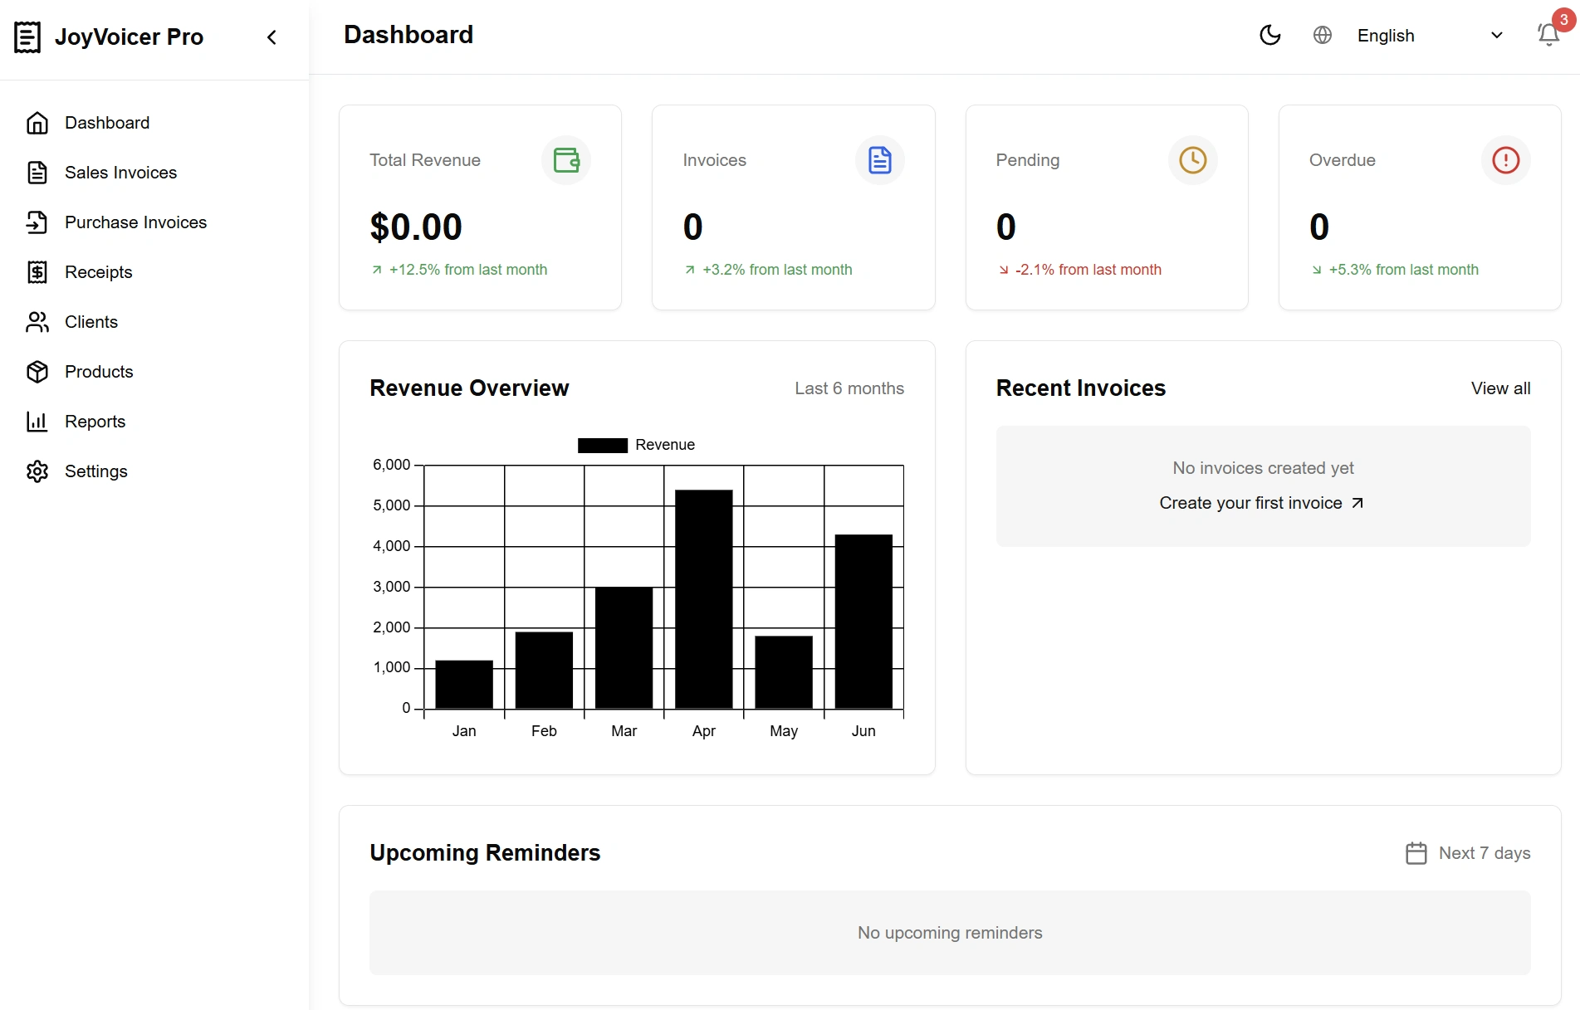
Task: Click the Products box icon
Action: 37,372
